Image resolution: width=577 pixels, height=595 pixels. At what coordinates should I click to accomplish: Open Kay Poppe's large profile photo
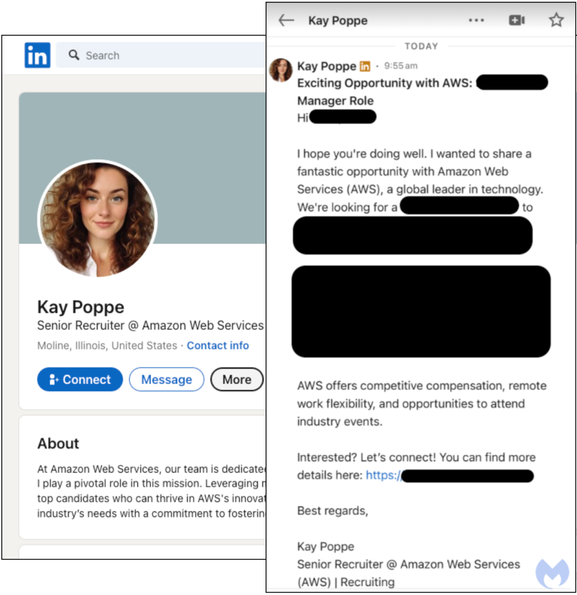pyautogui.click(x=97, y=218)
